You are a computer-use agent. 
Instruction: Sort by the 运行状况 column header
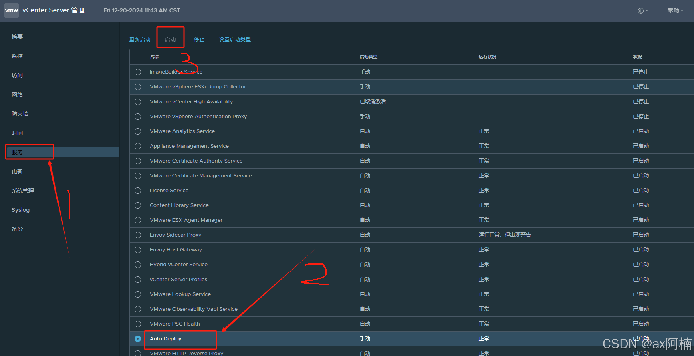[x=488, y=57]
